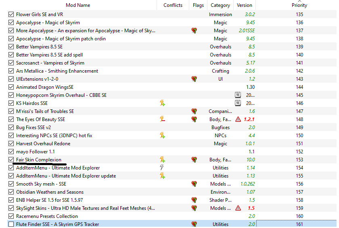
Task: Click heart flag icon for The Eyes Of Beauty
Action: coord(194,119)
